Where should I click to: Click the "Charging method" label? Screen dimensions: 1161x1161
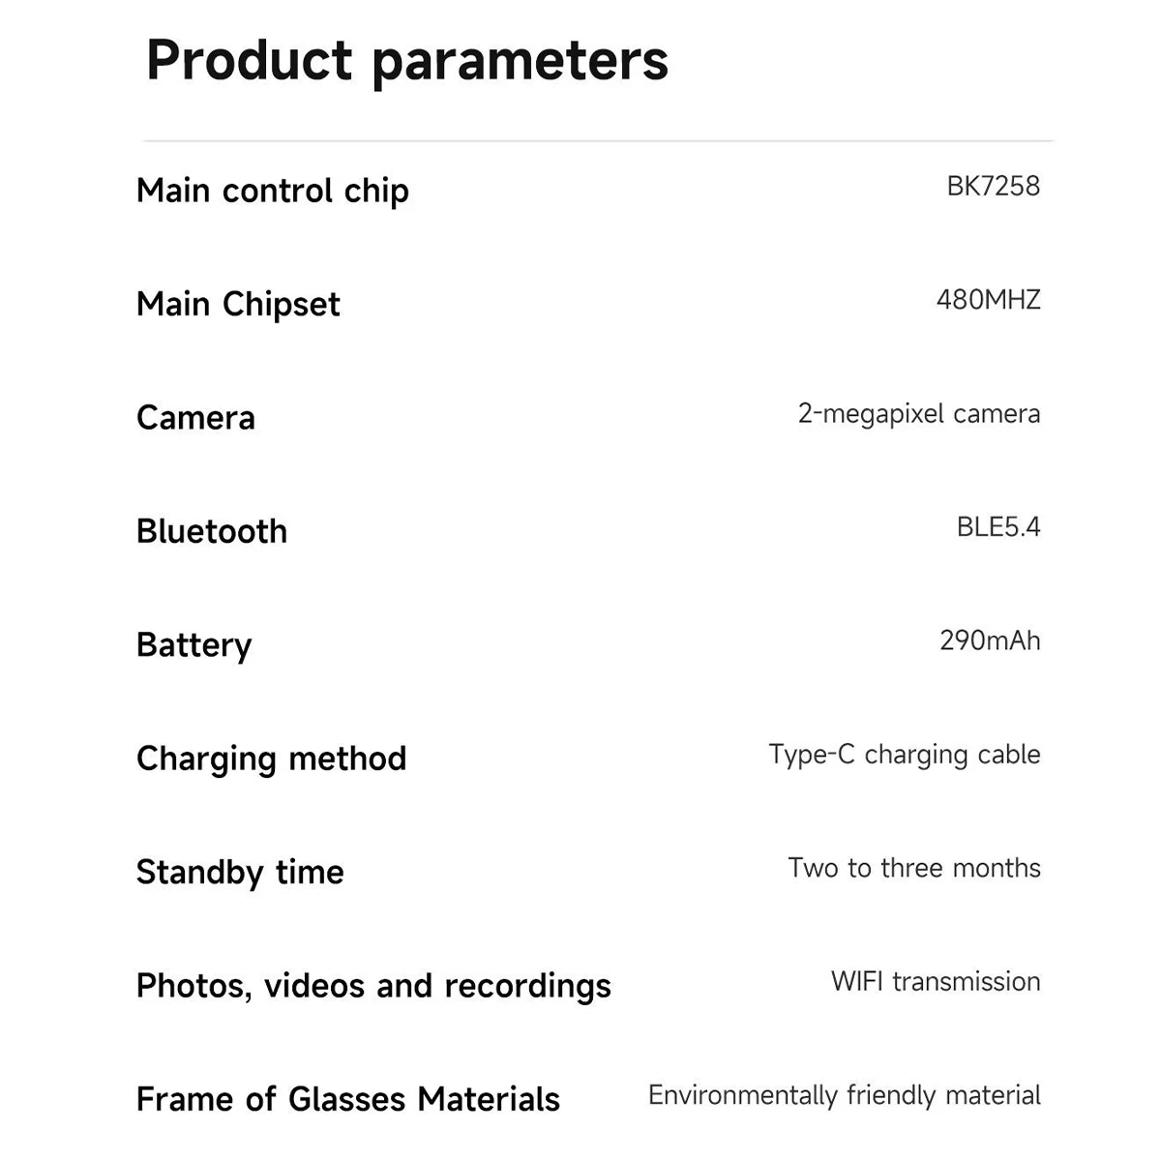pos(271,759)
